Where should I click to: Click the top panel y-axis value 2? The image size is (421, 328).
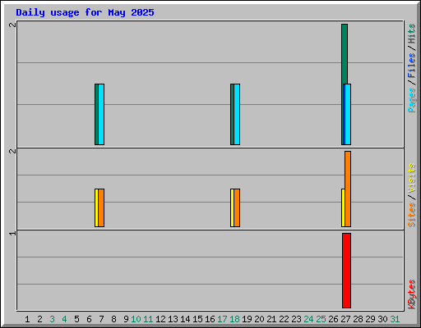(x=12, y=25)
